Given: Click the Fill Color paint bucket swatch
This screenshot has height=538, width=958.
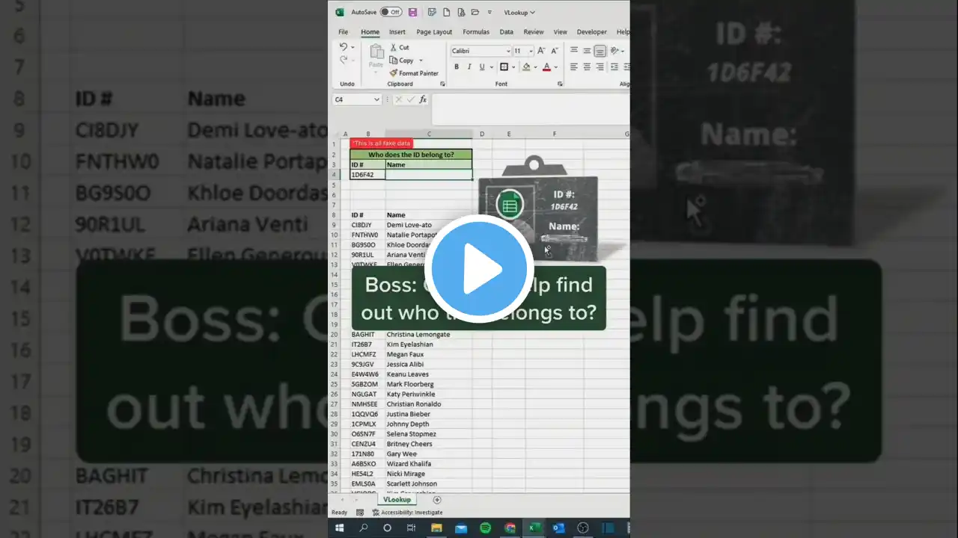Looking at the screenshot, I should (x=526, y=67).
